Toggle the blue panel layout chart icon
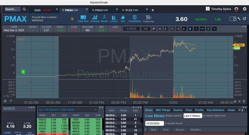Image resolution: width=249 pixels, height=135 pixels. coord(190,29)
